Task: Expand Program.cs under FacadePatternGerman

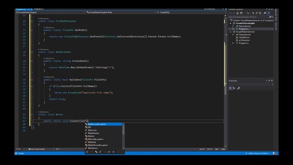Action: tap(233, 43)
